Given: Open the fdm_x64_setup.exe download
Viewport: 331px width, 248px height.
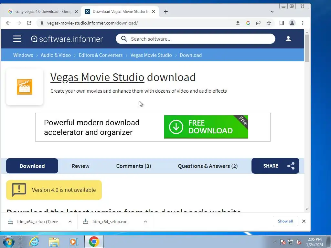Looking at the screenshot, I should pyautogui.click(x=110, y=222).
